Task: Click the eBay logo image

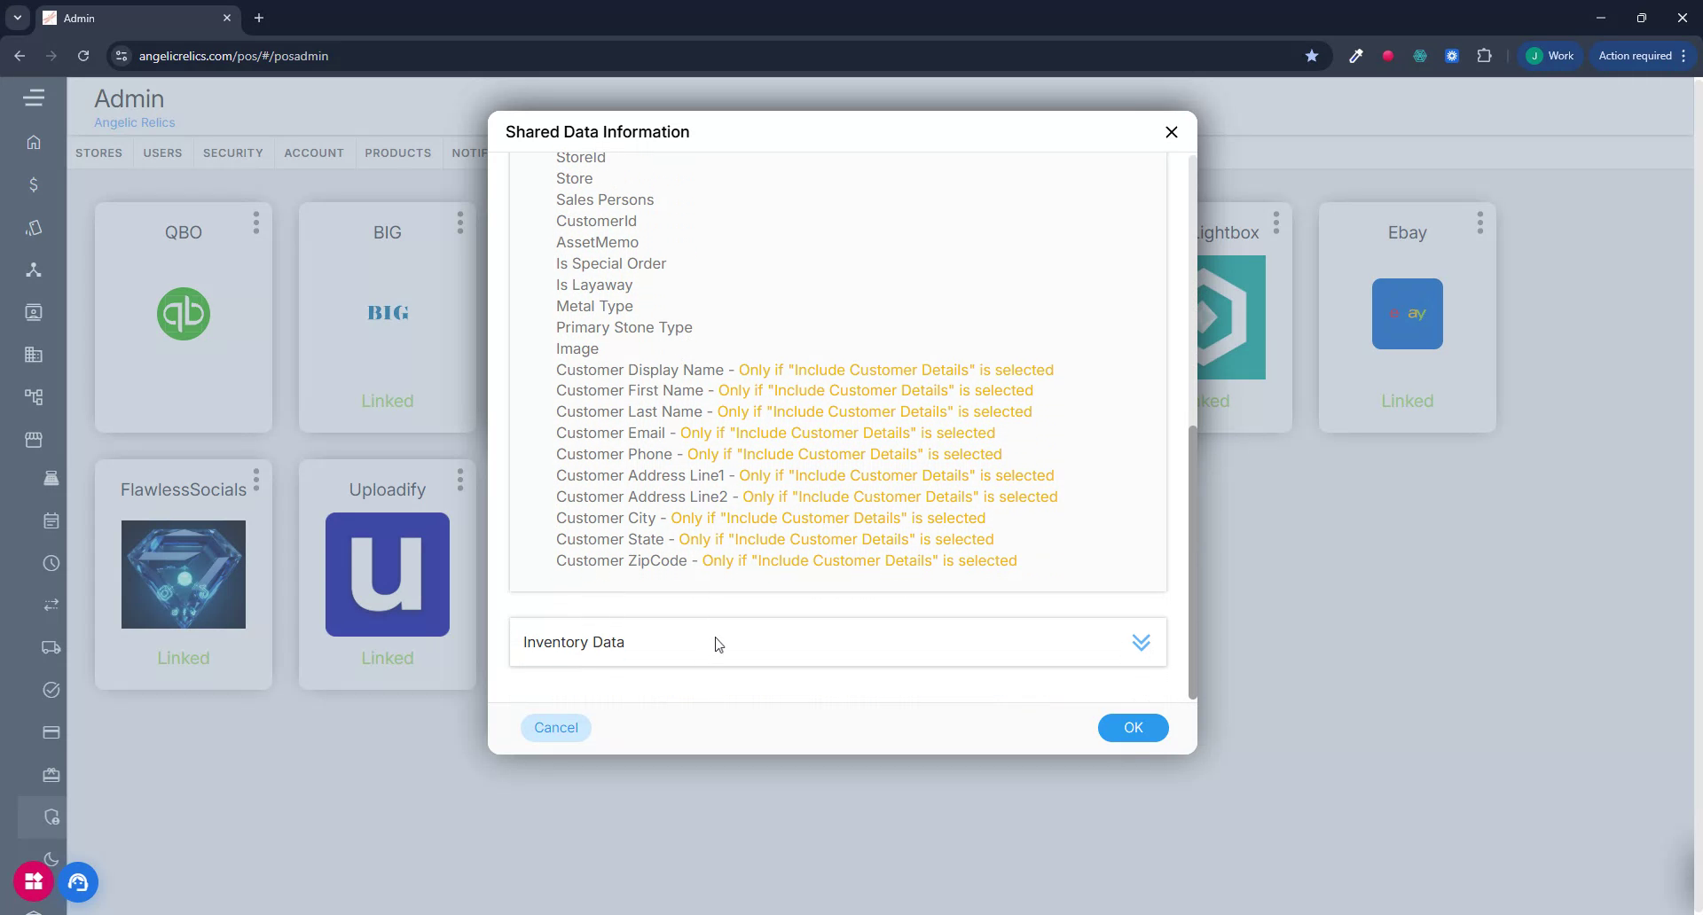Action: point(1407,314)
